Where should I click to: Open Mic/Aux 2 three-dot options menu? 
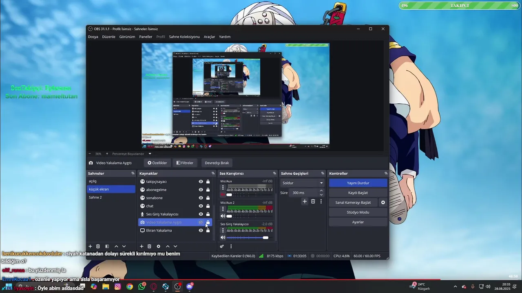pos(223,209)
